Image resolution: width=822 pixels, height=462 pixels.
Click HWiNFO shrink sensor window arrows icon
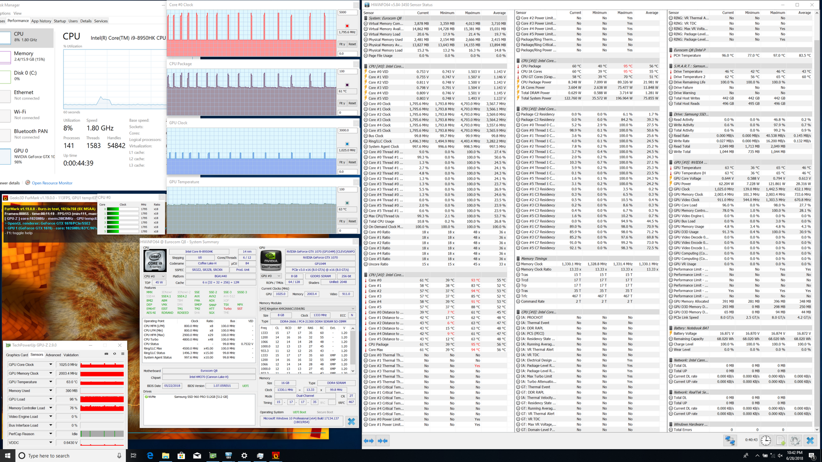383,441
